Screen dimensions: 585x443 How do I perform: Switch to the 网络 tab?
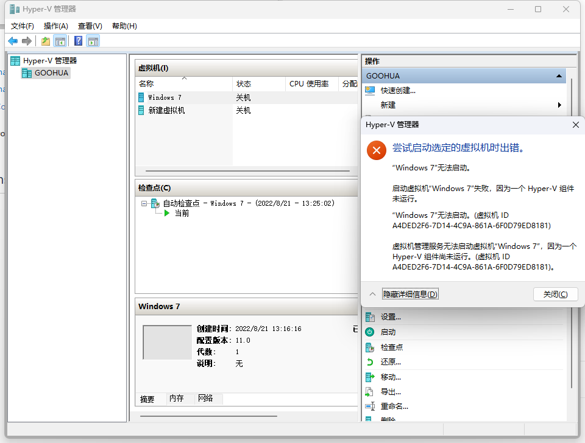(x=205, y=399)
